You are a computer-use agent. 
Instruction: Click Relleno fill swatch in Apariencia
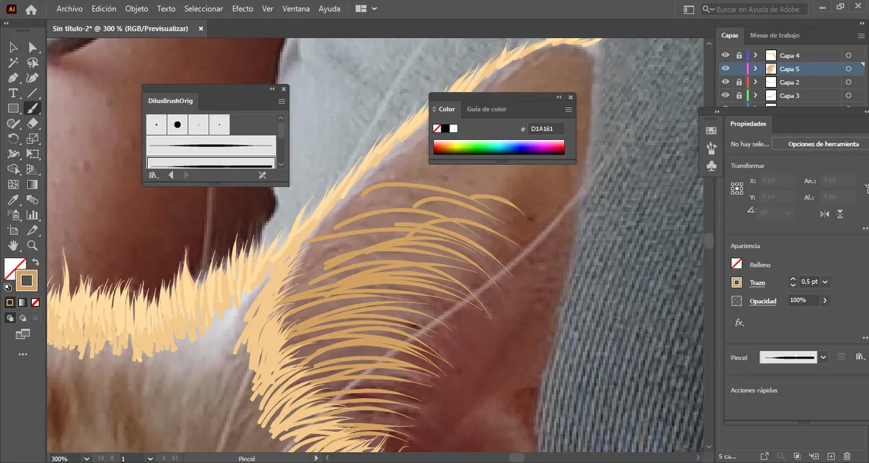(x=737, y=264)
